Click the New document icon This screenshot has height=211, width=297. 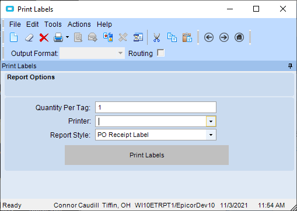tap(13, 37)
